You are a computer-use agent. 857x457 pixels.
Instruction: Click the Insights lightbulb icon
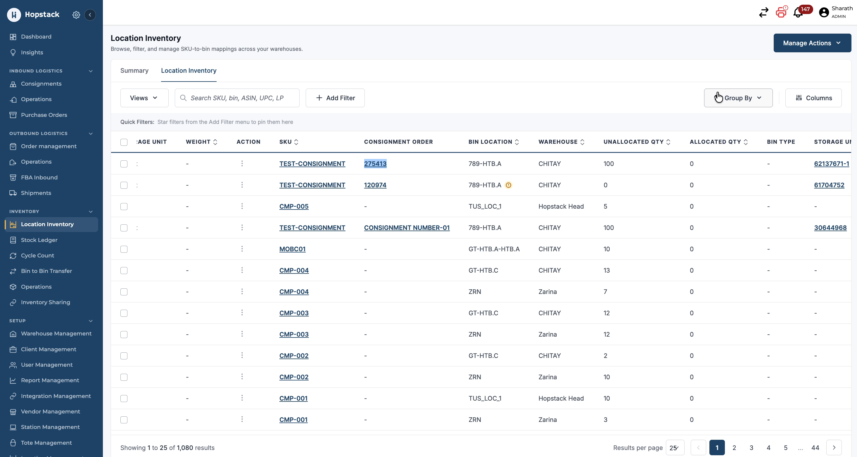coord(13,52)
